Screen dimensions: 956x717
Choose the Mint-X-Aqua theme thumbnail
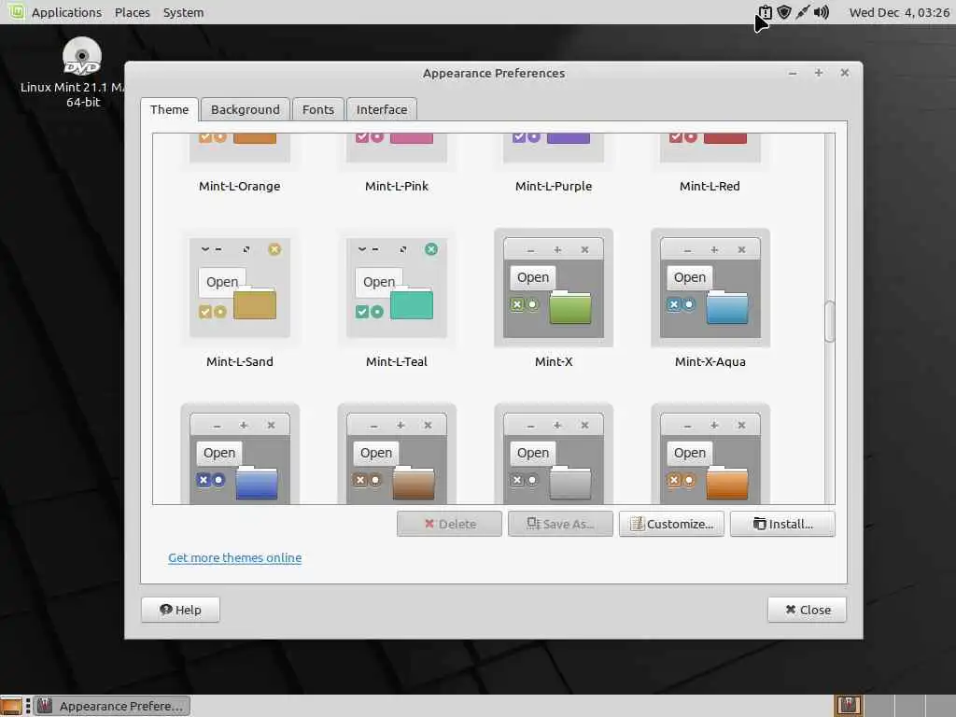[x=710, y=288]
